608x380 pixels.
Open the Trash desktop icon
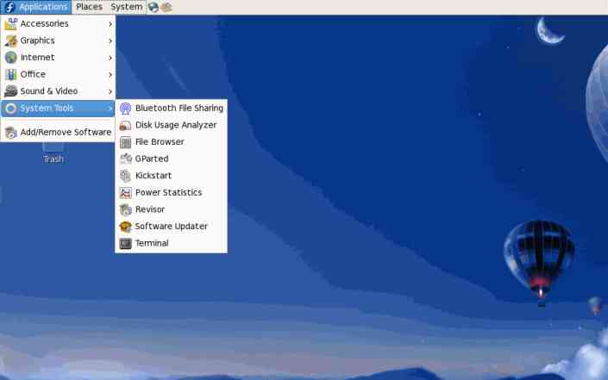coord(53,147)
